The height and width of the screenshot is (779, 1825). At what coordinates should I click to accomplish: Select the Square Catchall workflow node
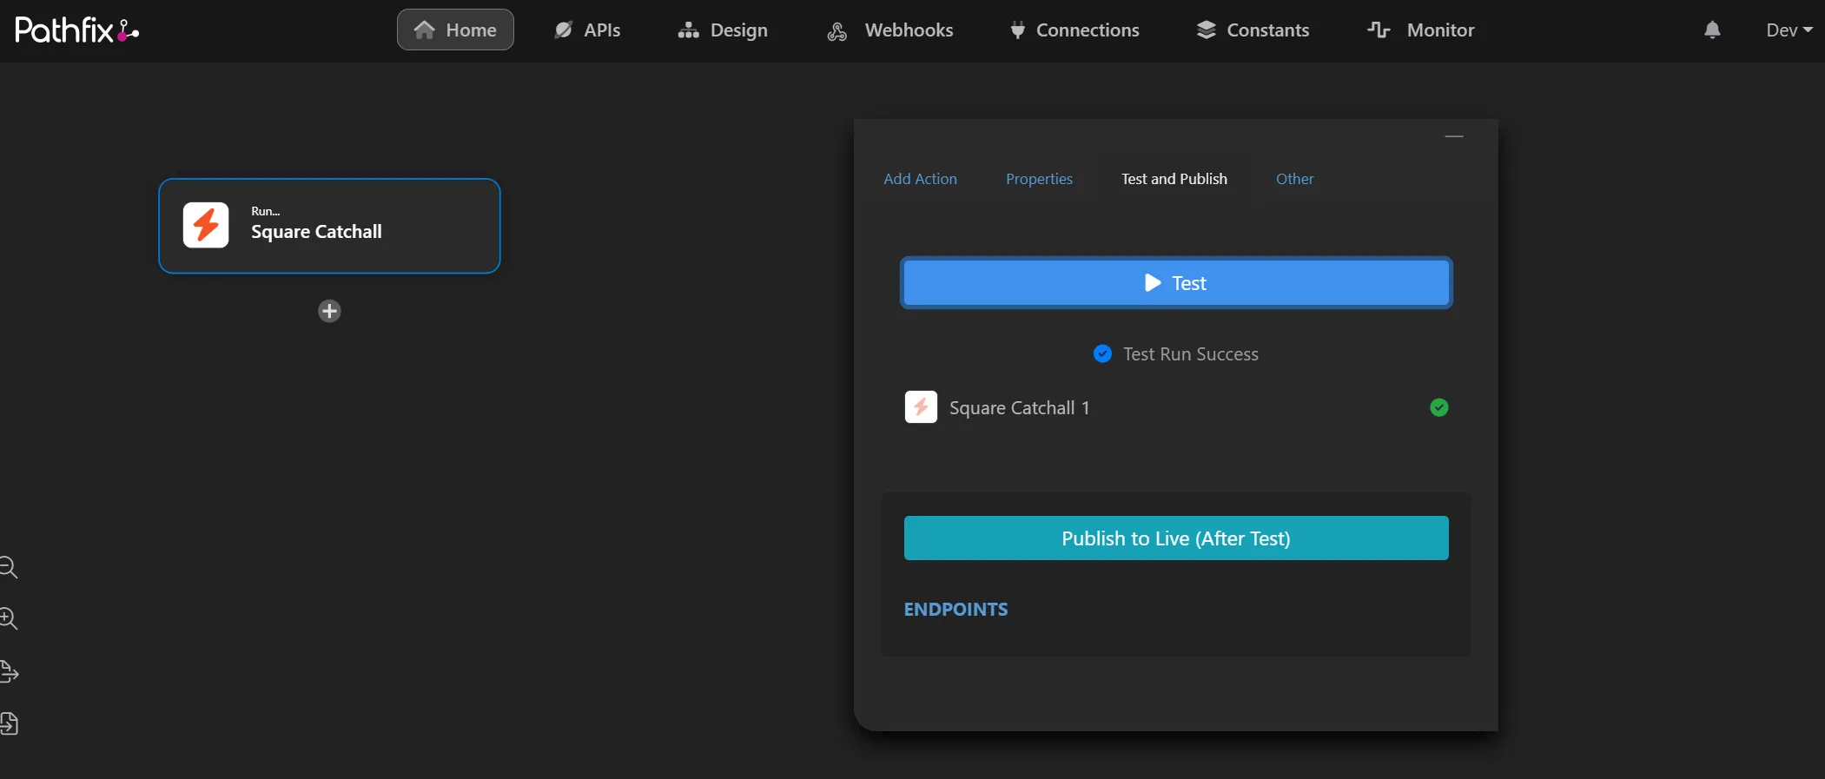[329, 226]
